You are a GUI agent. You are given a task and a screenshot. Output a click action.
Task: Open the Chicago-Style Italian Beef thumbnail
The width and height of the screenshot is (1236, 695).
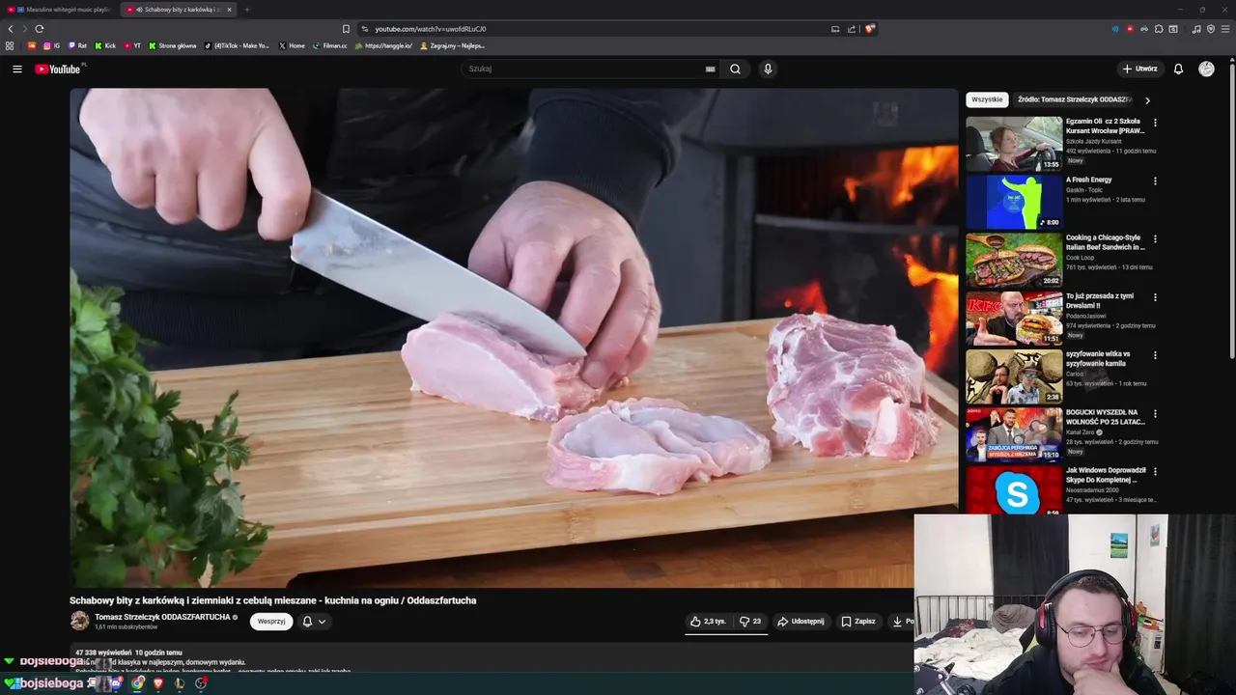[x=1014, y=260]
